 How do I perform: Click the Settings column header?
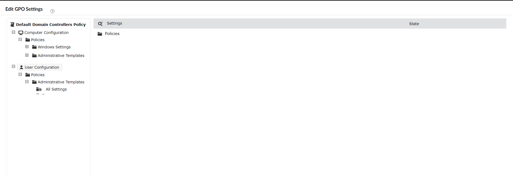tap(114, 23)
